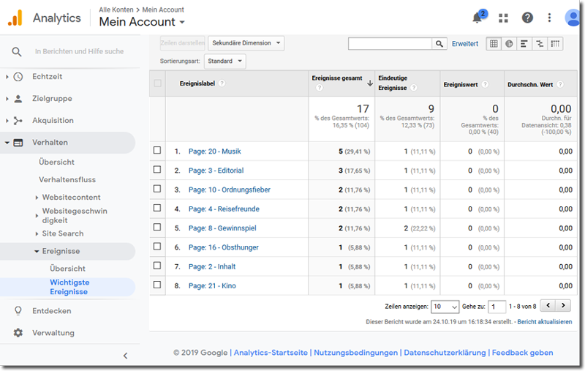Click the Verwaltung gear icon
Viewport: 585px width, 371px height.
pyautogui.click(x=18, y=332)
